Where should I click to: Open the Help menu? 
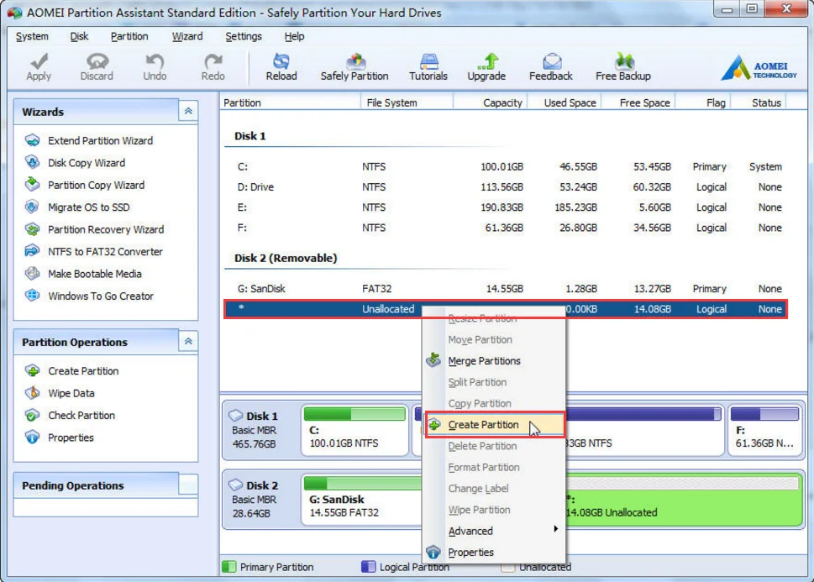294,36
